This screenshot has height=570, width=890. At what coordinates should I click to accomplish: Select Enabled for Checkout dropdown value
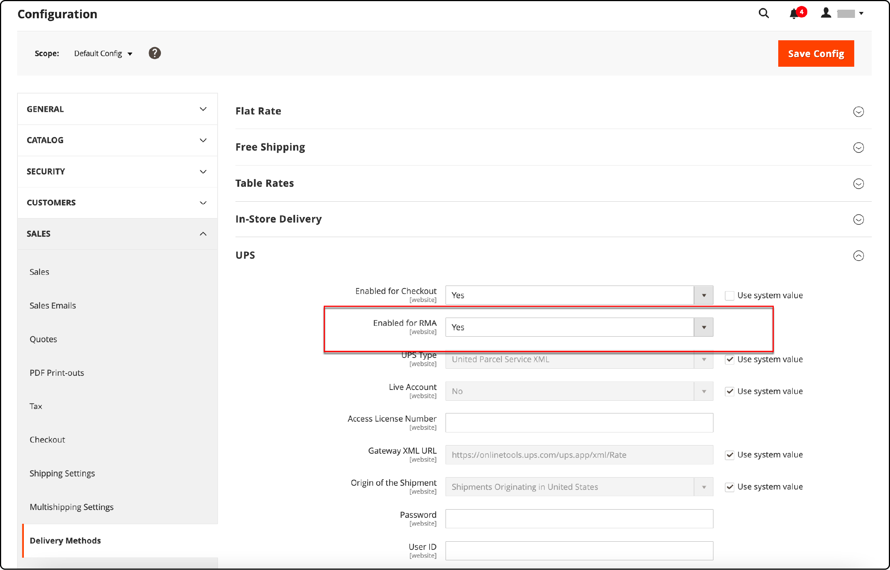tap(579, 295)
